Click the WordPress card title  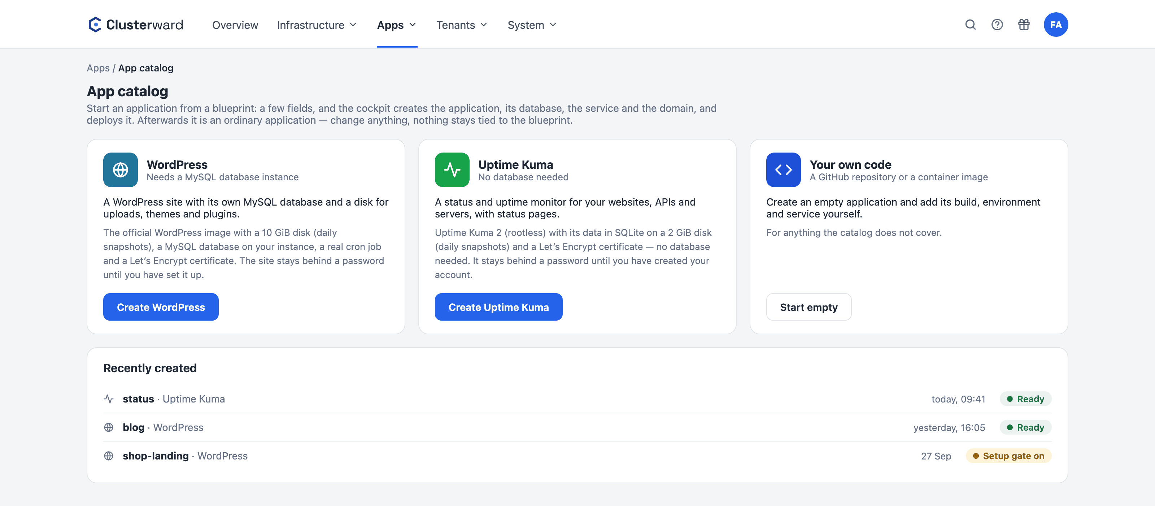[x=177, y=164]
